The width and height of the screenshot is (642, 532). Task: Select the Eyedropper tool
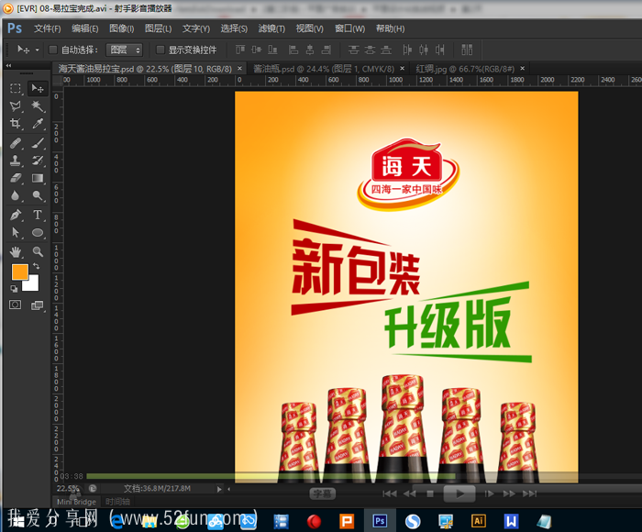(38, 123)
